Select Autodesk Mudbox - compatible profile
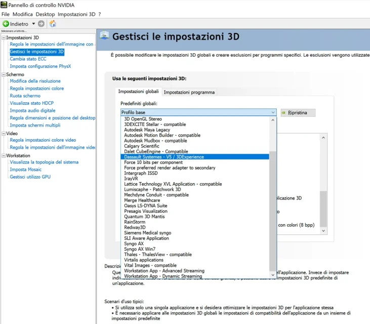 195,141
